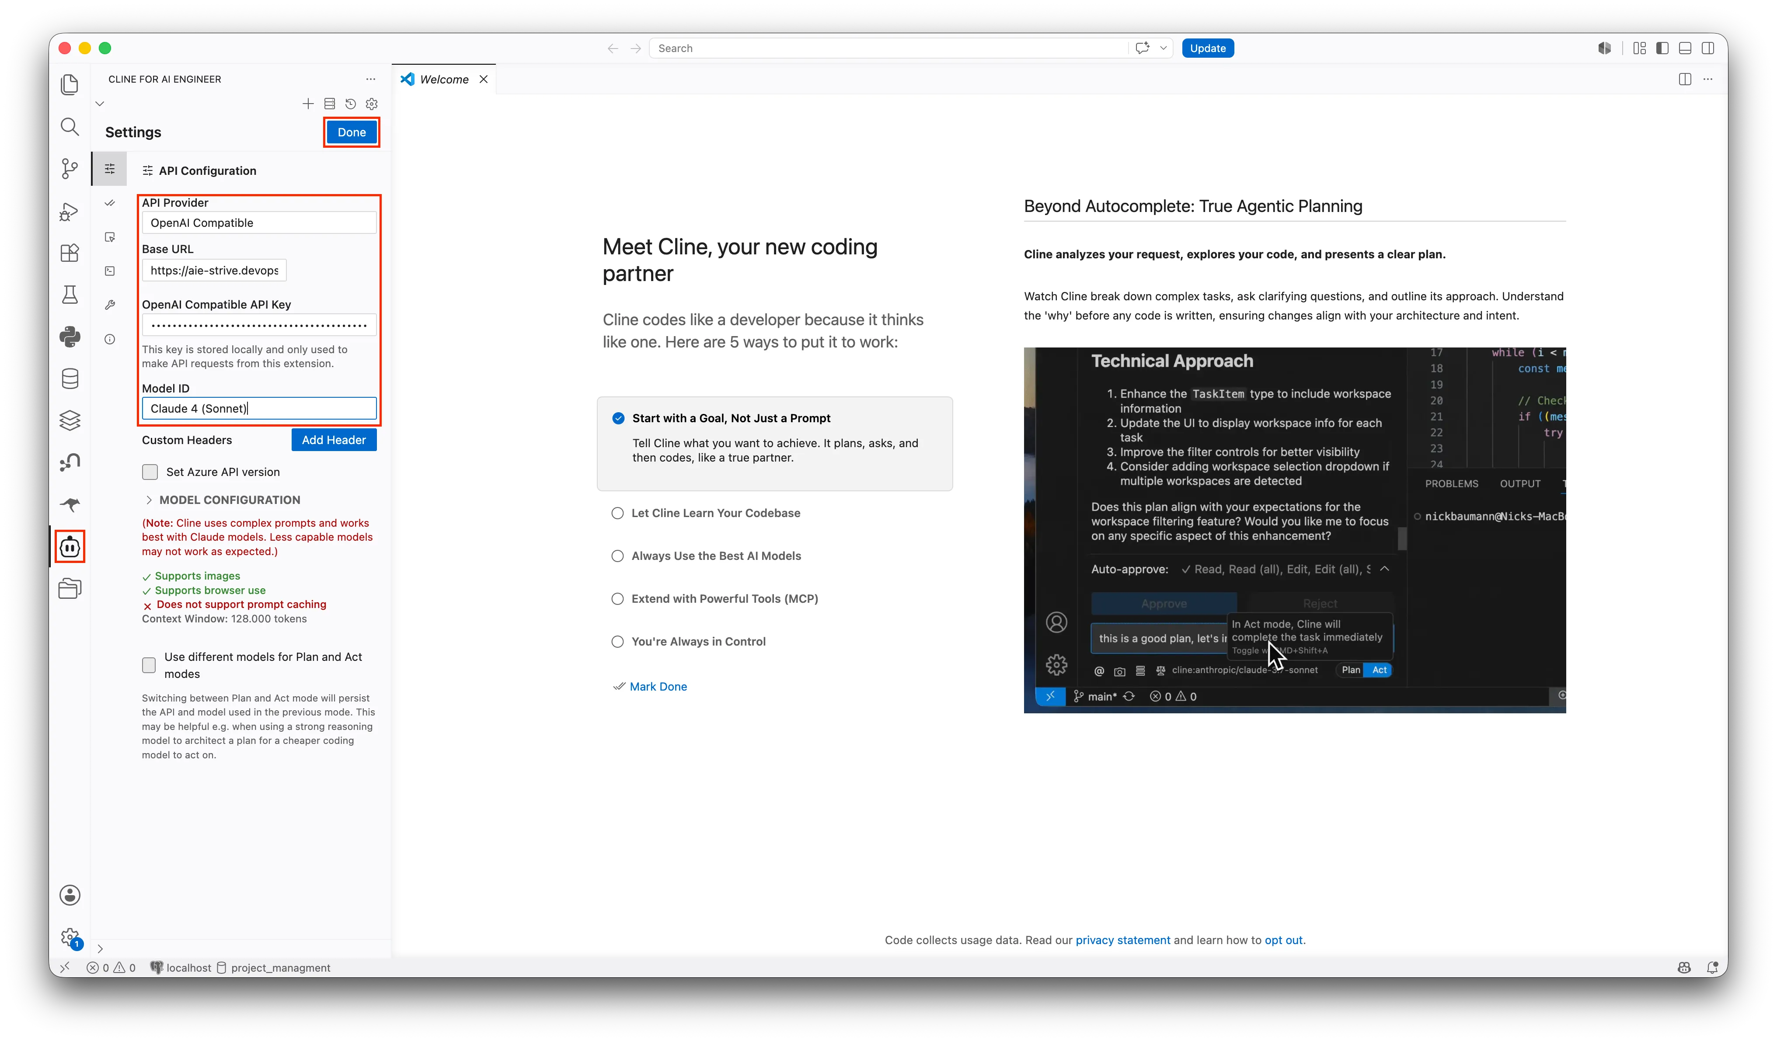The image size is (1777, 1042).
Task: Open the dropdown arrow beside Copilot icon
Action: point(1163,48)
